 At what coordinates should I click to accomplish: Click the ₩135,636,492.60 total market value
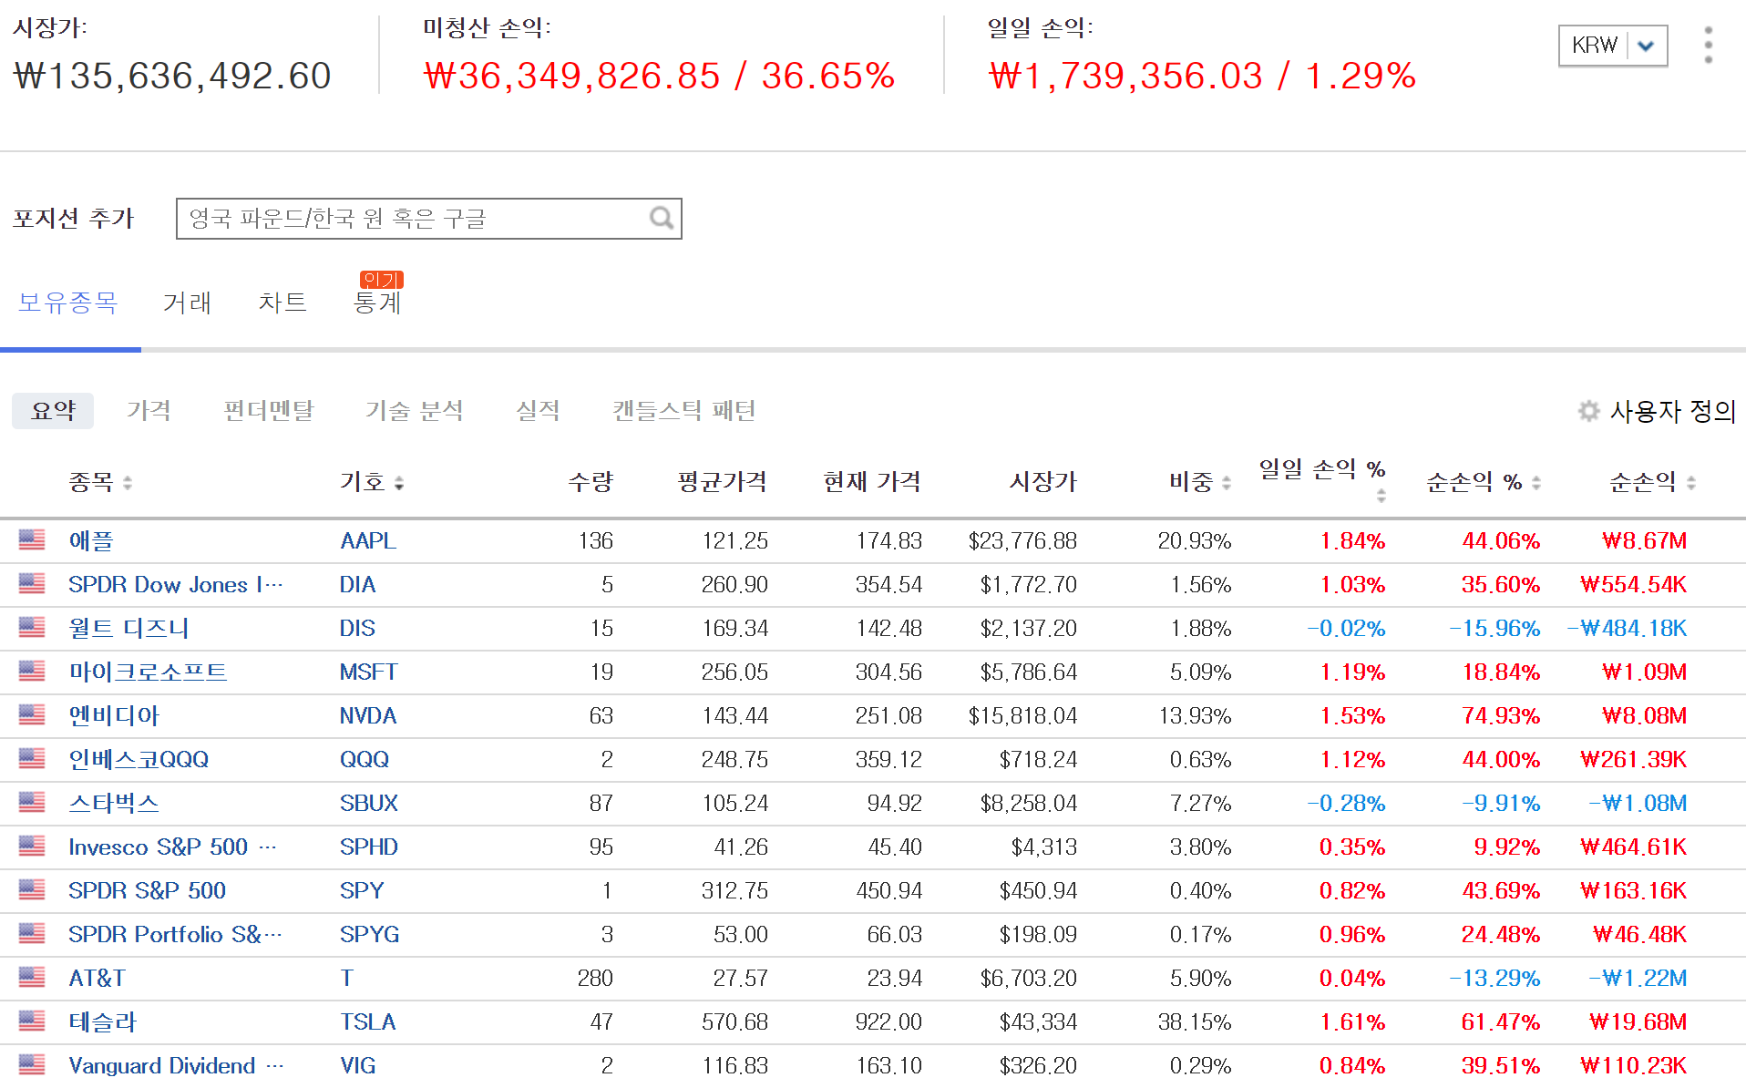click(x=172, y=76)
